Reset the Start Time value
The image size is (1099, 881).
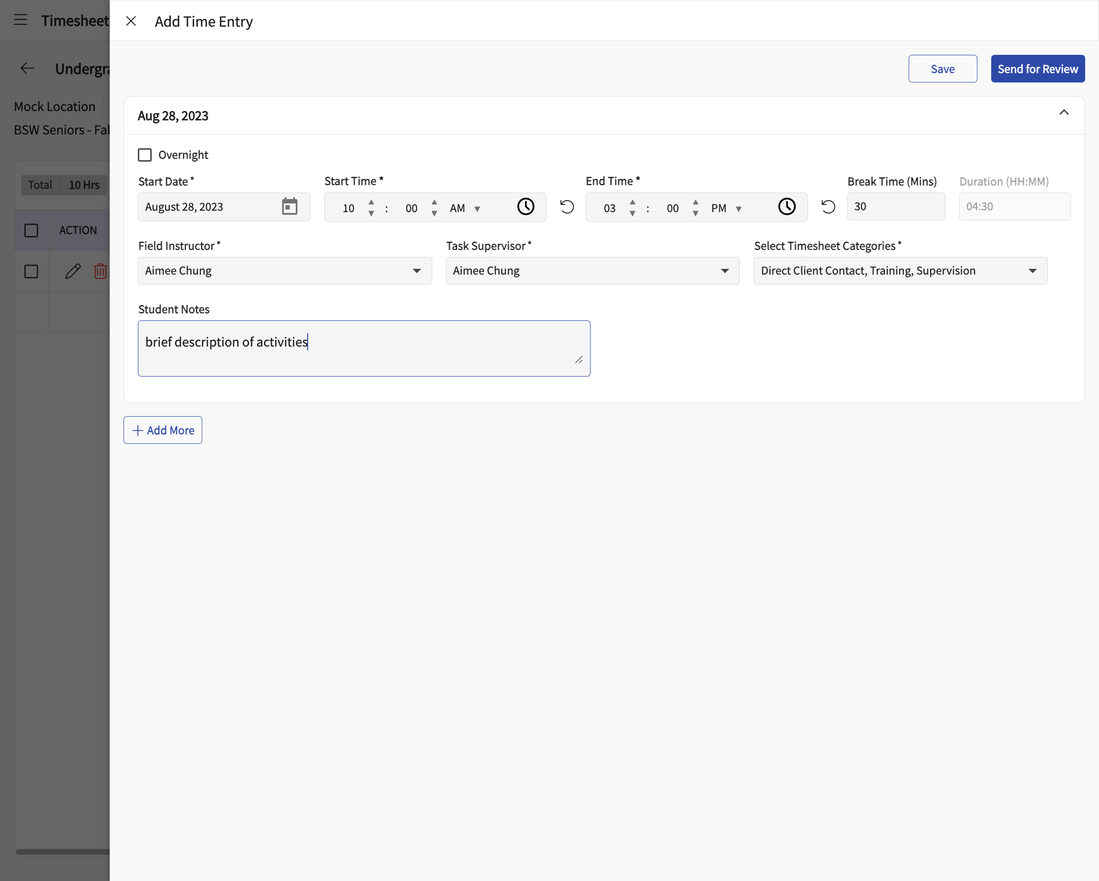pos(567,206)
